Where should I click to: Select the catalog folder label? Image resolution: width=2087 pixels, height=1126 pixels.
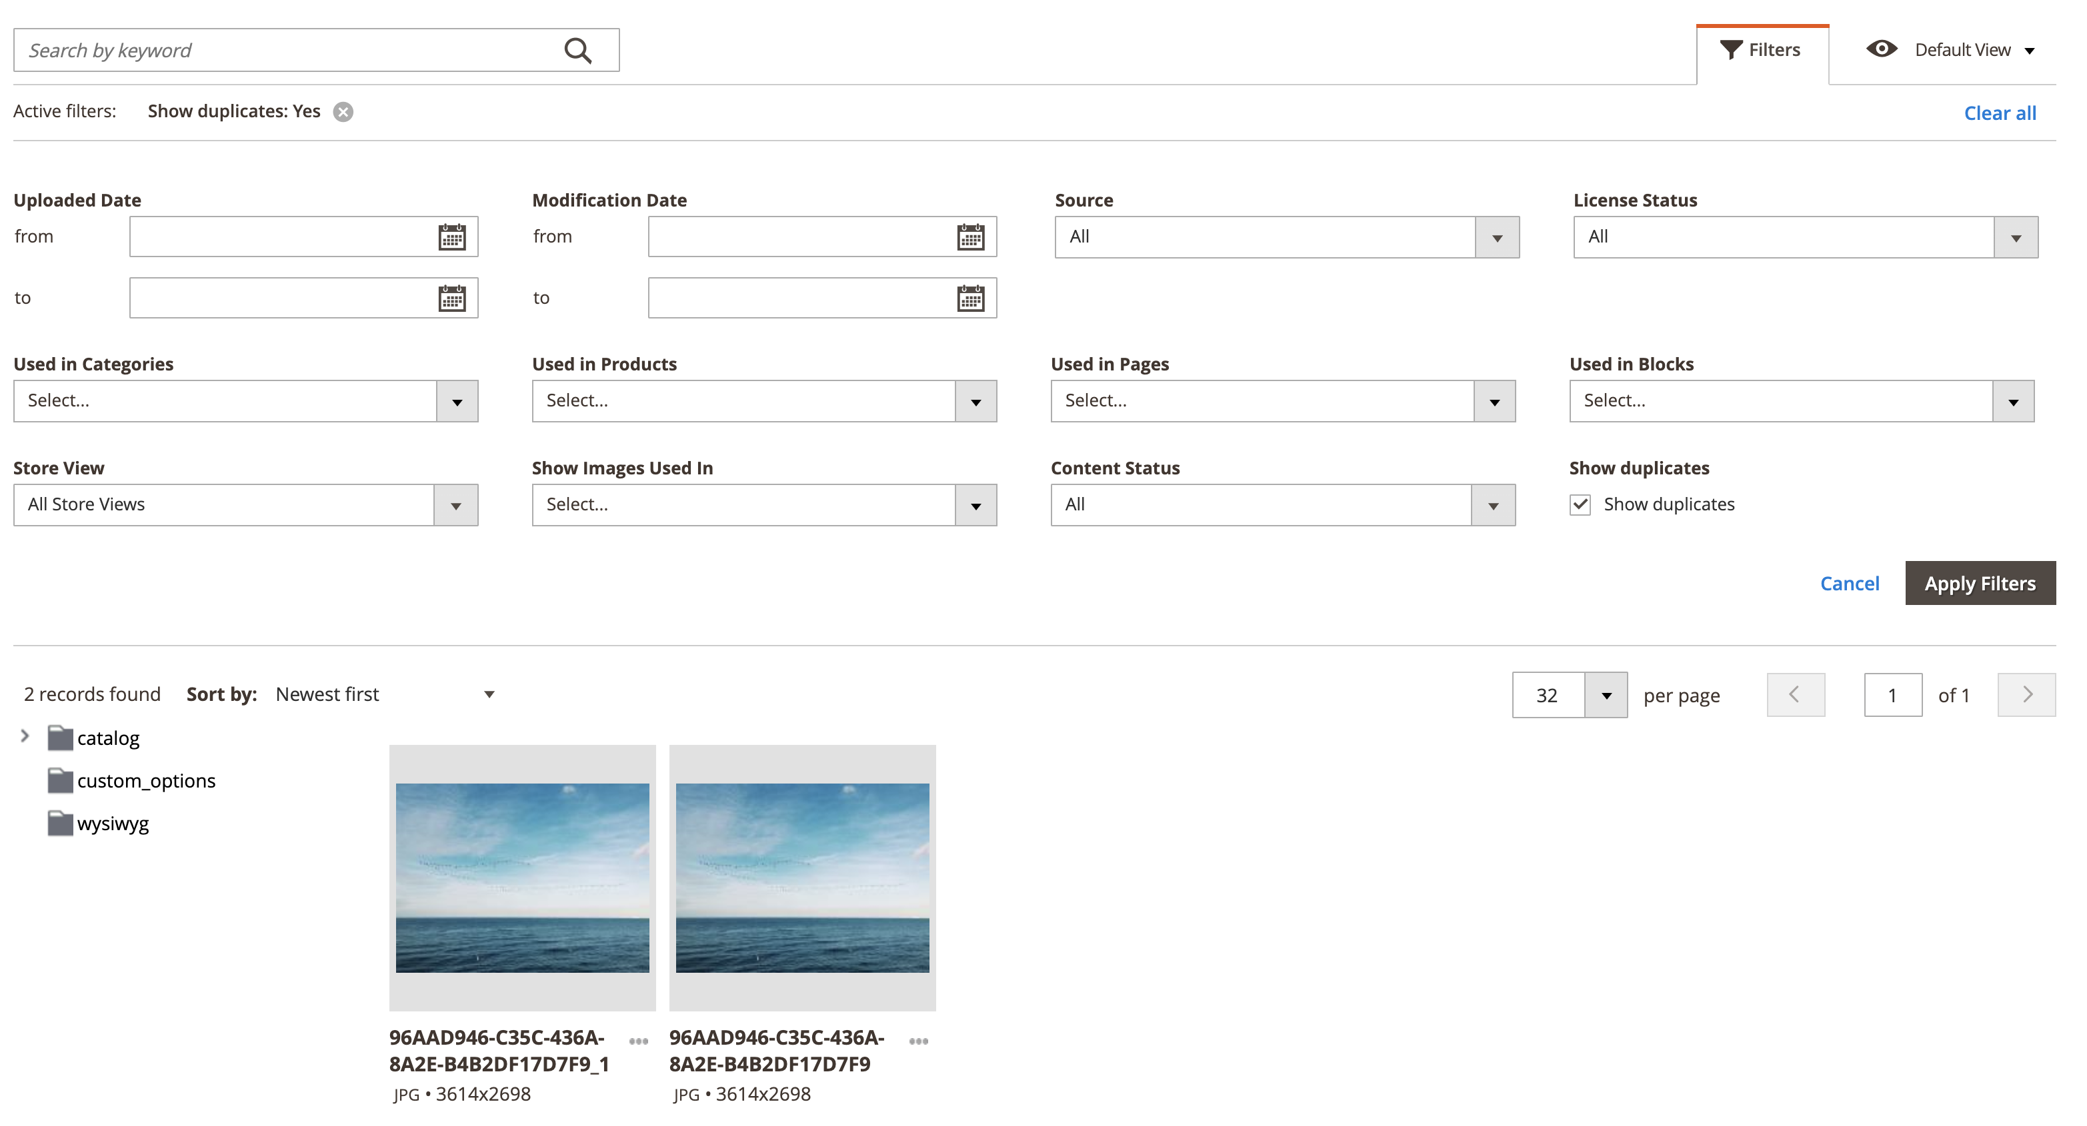(x=109, y=738)
